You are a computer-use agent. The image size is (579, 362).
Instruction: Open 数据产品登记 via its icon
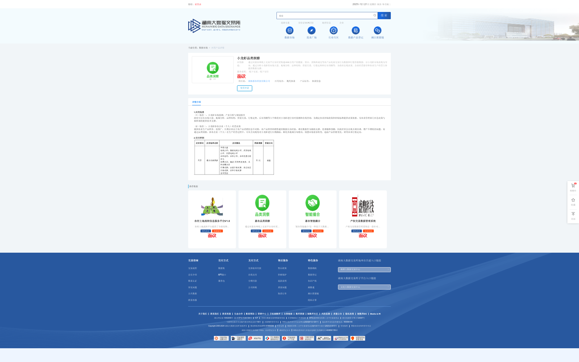point(356,31)
